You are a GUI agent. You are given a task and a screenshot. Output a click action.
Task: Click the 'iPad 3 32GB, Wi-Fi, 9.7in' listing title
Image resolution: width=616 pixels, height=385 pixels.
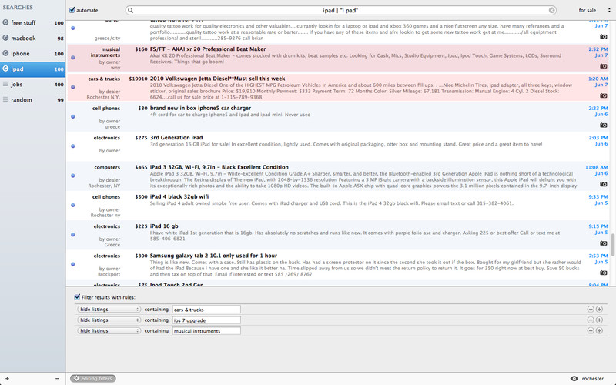(x=219, y=167)
